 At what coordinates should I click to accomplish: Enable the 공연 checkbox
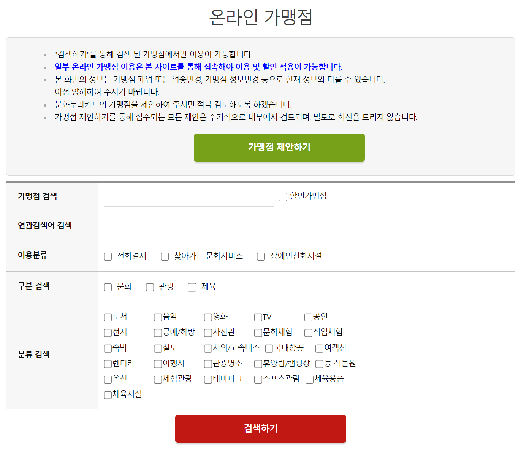(308, 317)
